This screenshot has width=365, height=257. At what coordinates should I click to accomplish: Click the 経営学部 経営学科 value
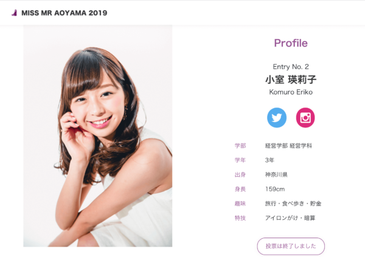288,146
